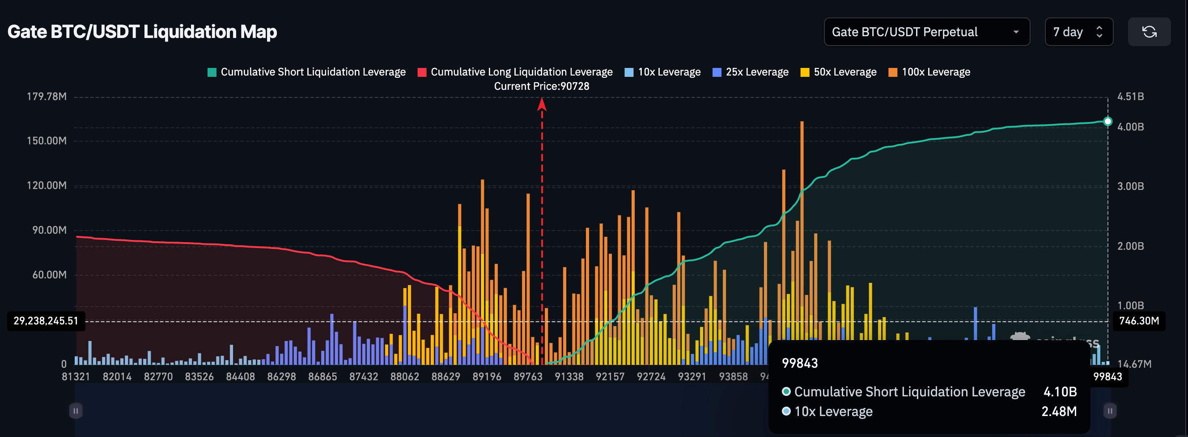This screenshot has height=437, width=1188.
Task: Click the Current Price:90728 label
Action: [542, 86]
